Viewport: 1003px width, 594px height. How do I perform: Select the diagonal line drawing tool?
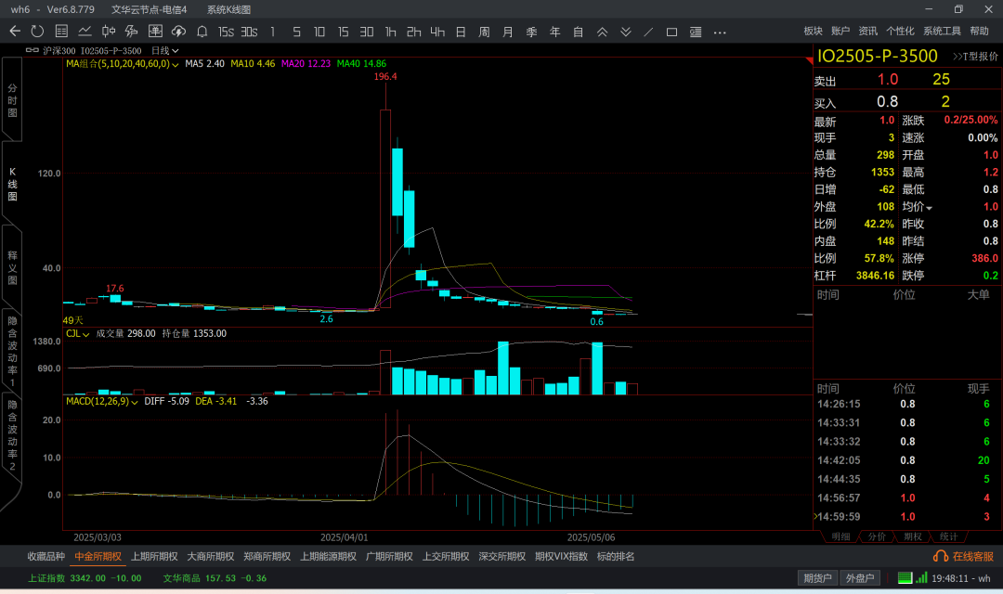648,32
